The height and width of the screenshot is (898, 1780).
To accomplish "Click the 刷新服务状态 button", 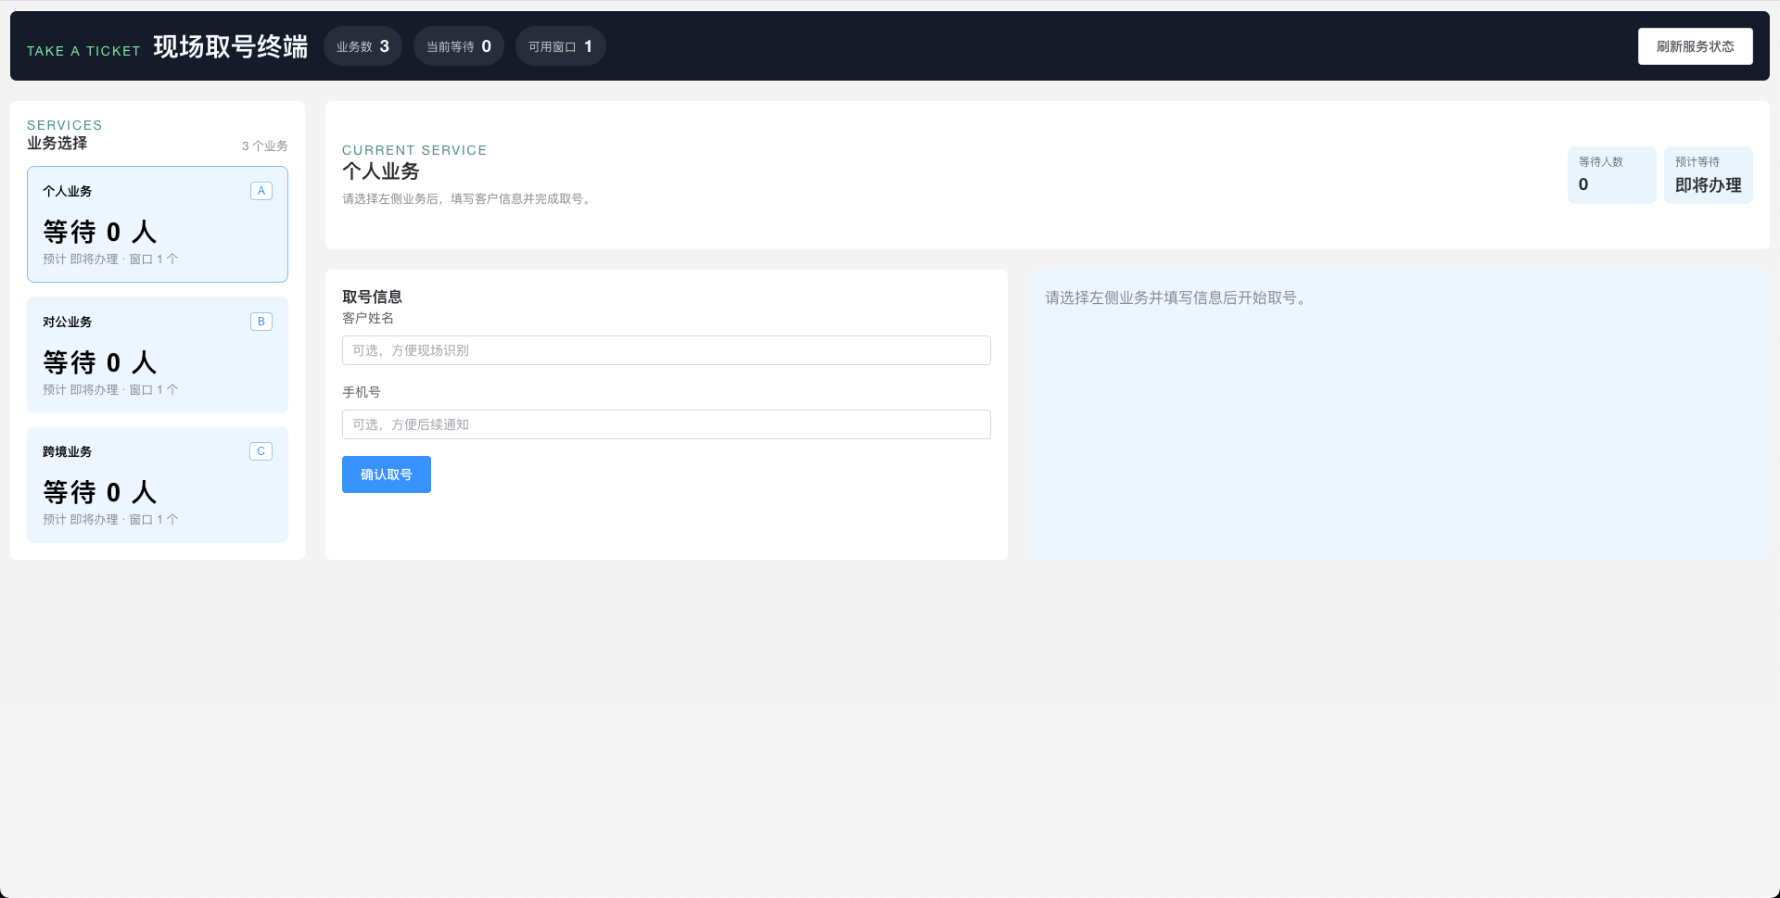I will point(1695,46).
